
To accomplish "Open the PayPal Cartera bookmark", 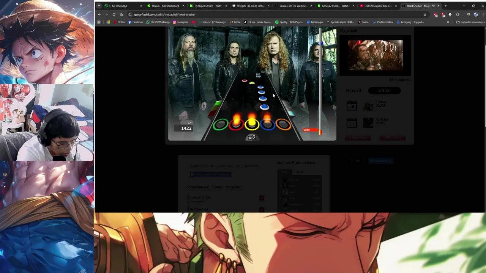I will pos(383,22).
